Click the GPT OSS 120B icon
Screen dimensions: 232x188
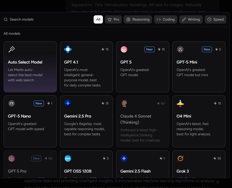pyautogui.click(x=68, y=158)
